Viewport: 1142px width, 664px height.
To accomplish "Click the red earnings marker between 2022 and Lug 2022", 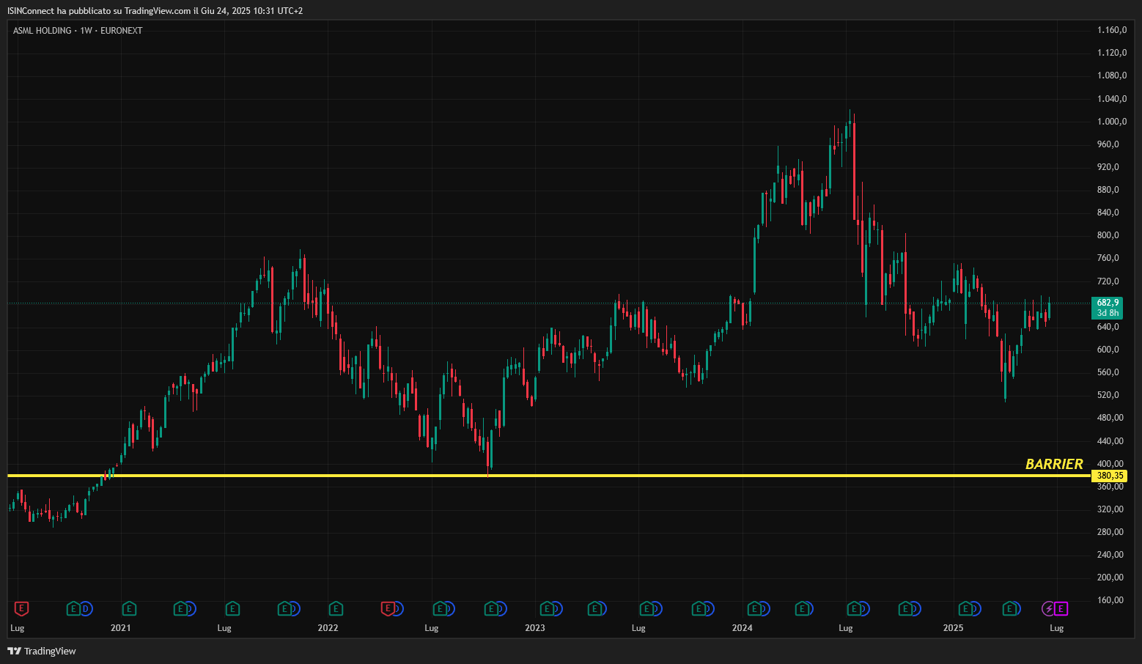I will [x=388, y=608].
